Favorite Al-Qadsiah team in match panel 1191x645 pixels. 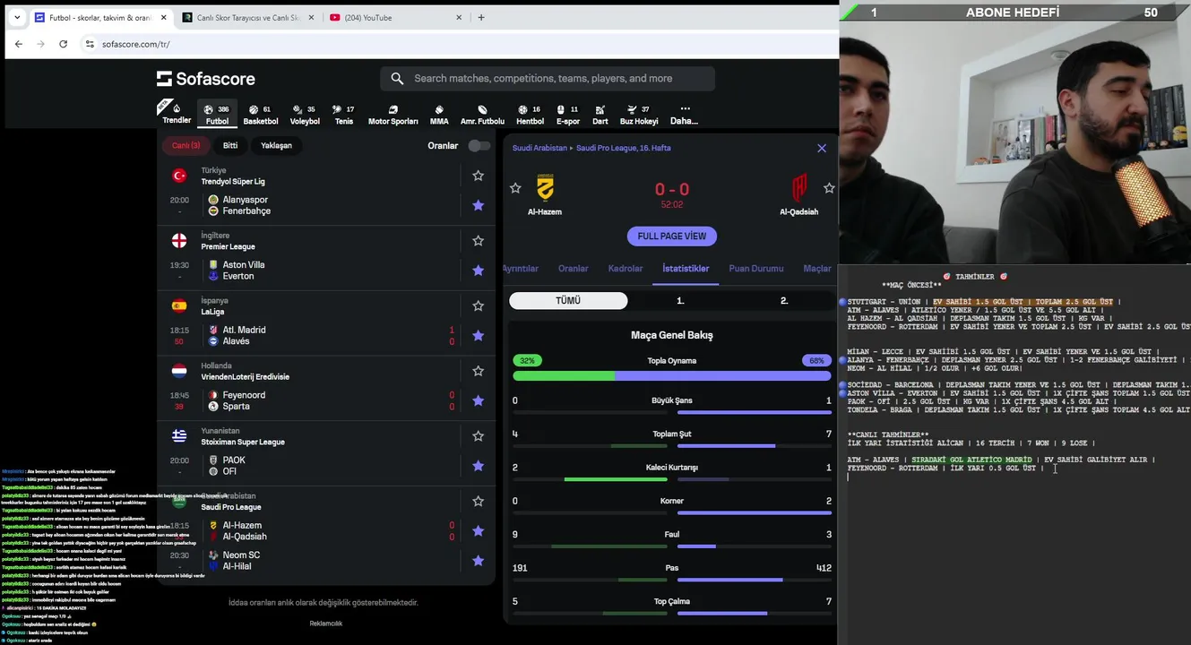coord(829,188)
